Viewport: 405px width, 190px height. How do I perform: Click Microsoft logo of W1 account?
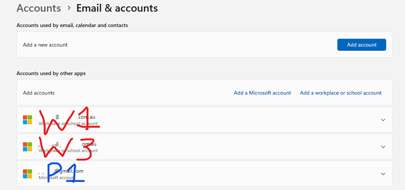coord(28,120)
